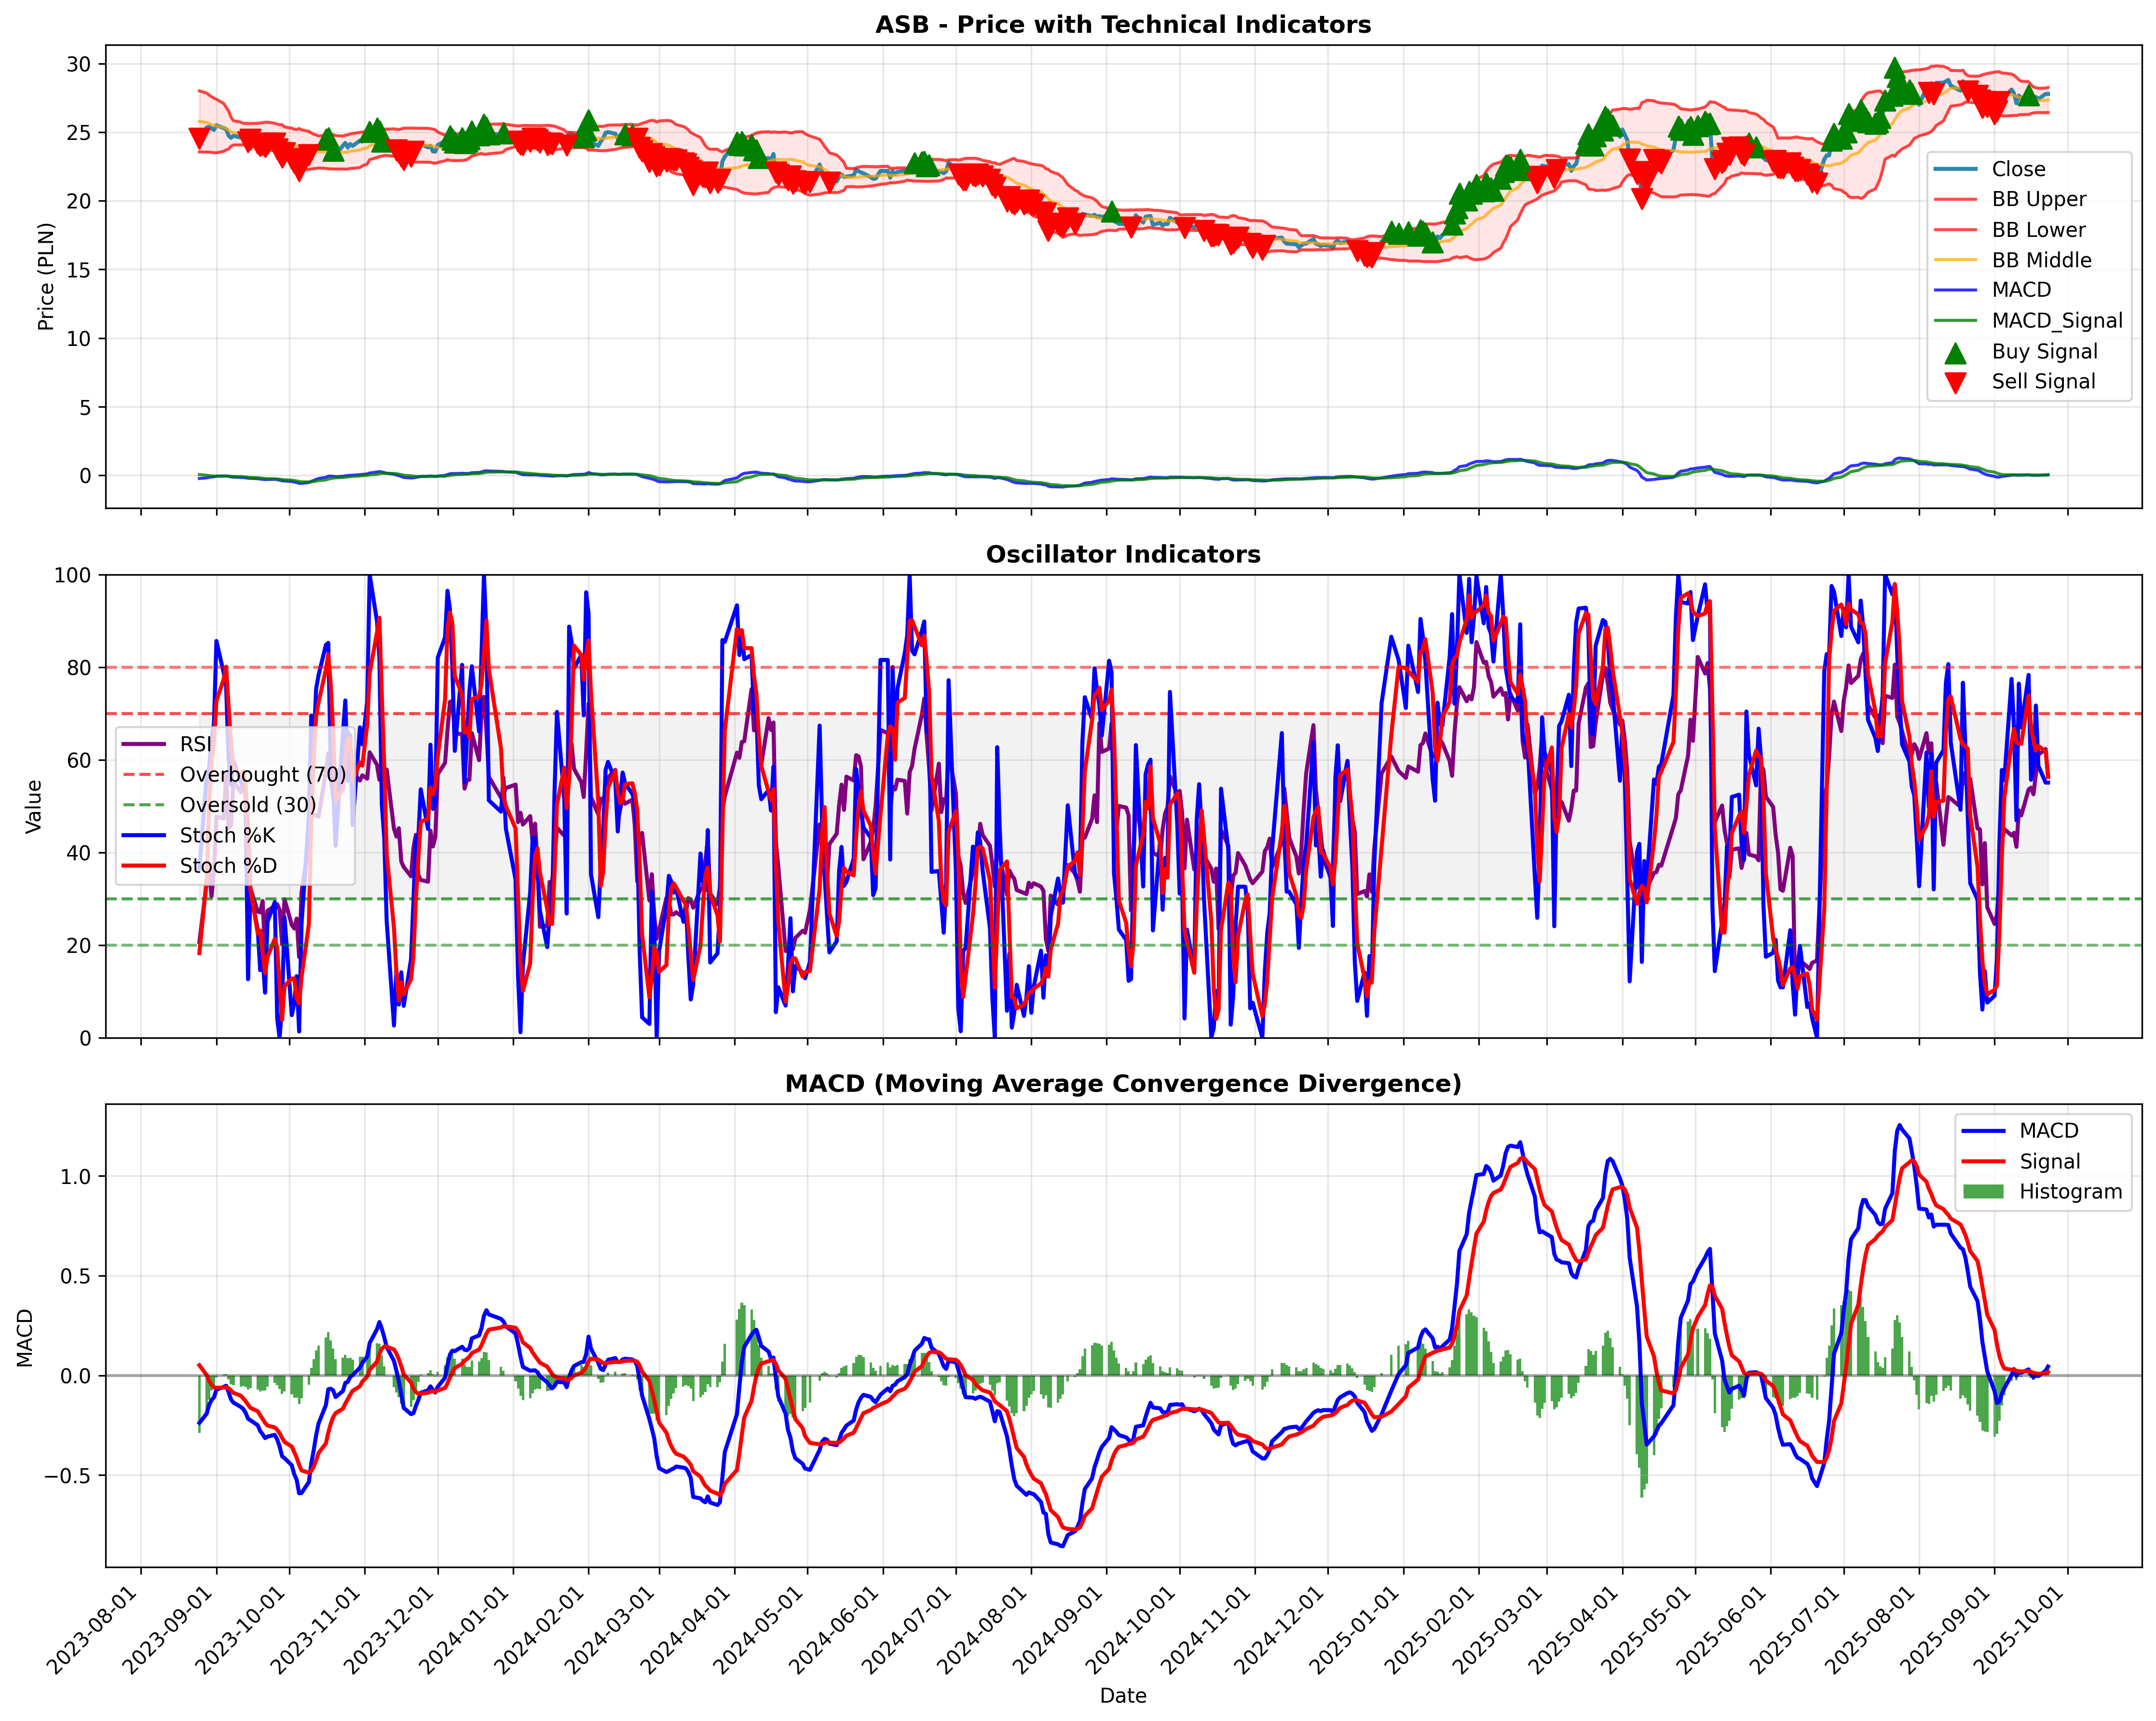Click the MACD_Signal legend entry
Screen dimensions: 2156x1721
2028,321
